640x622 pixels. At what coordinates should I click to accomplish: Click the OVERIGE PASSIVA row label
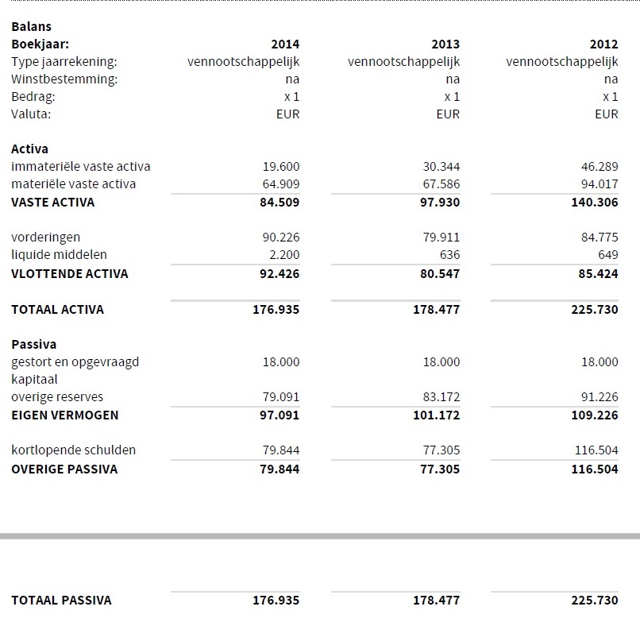tap(64, 469)
